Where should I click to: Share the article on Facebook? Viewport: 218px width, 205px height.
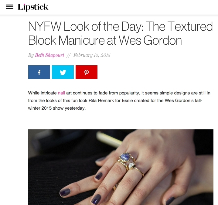click(39, 72)
